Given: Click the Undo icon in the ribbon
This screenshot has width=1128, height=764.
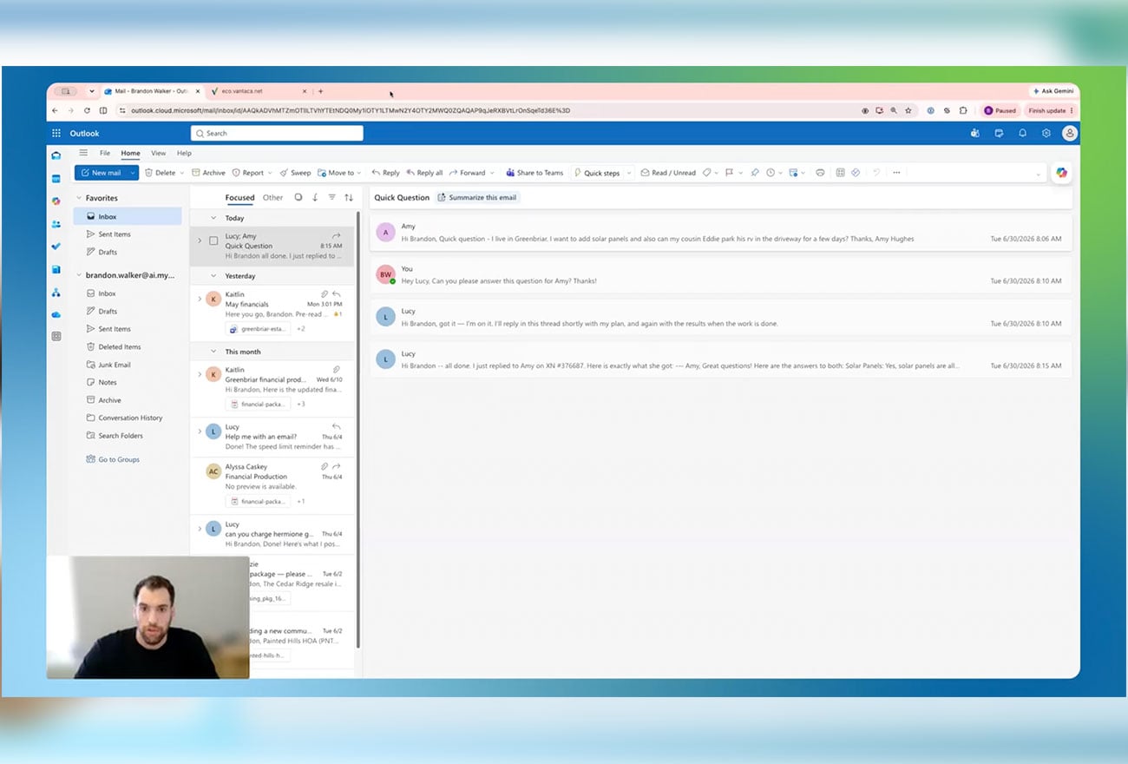Looking at the screenshot, I should 876,173.
